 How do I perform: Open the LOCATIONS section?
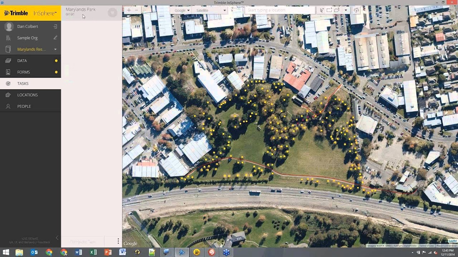click(30, 95)
